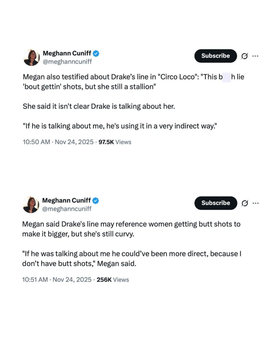Image resolution: width=280 pixels, height=351 pixels.
Task: Click the 10:51 AM · Nov 24, 2025 timestamp
Action: coord(57,280)
